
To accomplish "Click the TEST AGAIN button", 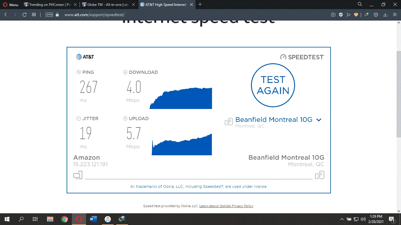I will click(x=273, y=85).
